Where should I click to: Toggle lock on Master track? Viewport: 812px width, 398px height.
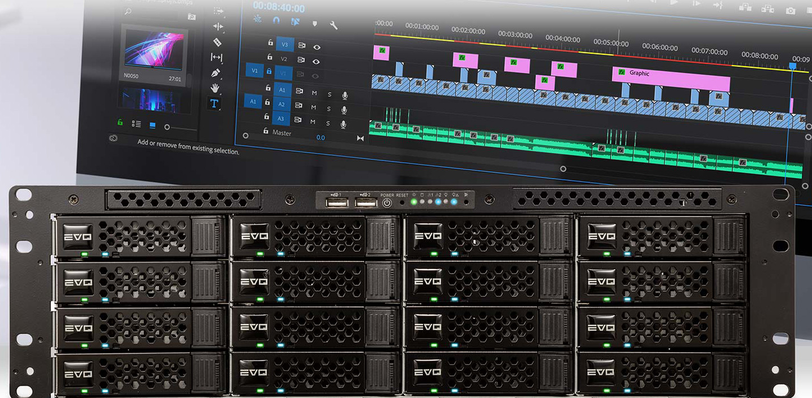click(266, 131)
